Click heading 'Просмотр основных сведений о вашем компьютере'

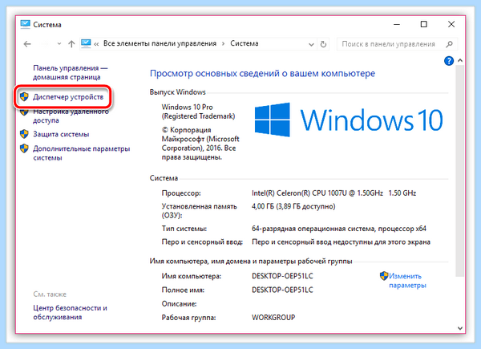pos(263,74)
